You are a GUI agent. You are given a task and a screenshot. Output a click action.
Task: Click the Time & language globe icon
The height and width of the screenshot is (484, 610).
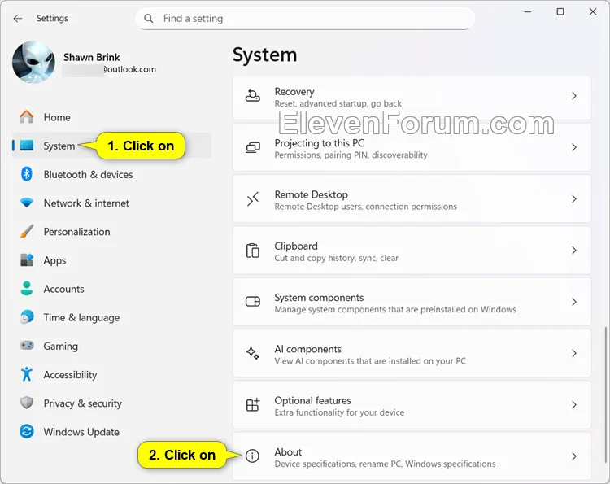[x=27, y=316]
